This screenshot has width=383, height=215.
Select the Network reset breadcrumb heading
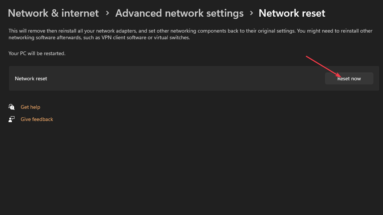(292, 13)
